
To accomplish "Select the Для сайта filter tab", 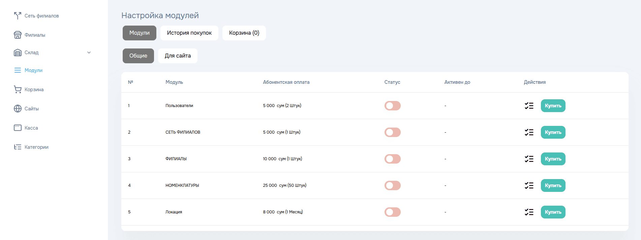I will point(178,56).
